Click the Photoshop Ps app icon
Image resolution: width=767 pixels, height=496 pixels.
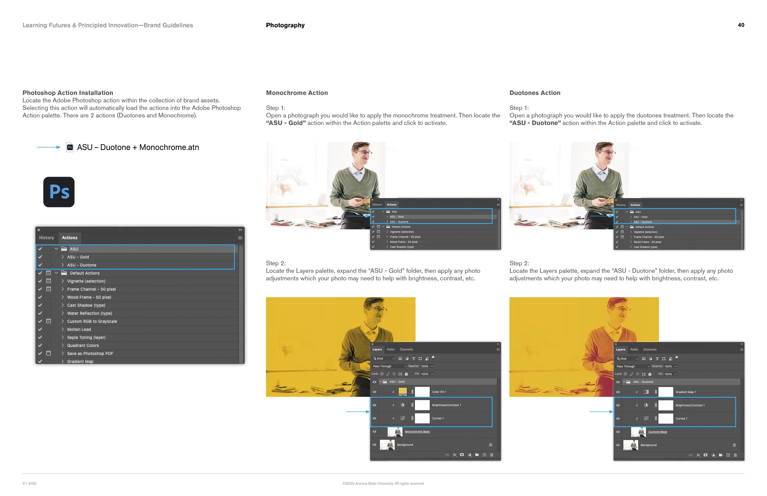tap(59, 192)
